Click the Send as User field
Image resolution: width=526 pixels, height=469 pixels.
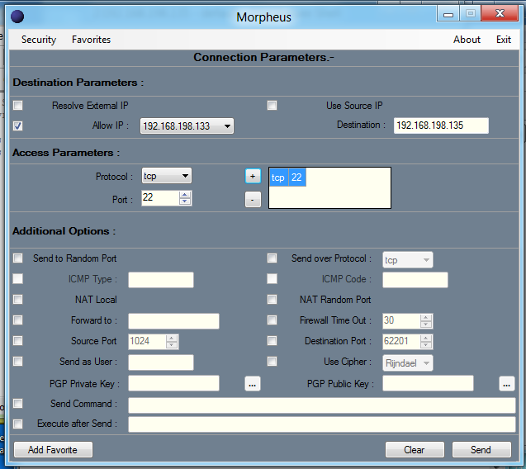click(x=161, y=362)
